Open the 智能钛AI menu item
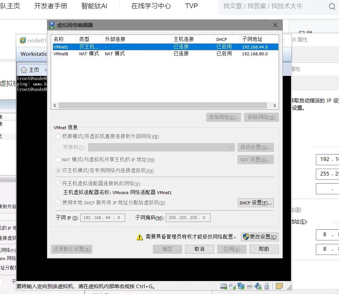Screen dimensions: 339x294 tap(94, 6)
